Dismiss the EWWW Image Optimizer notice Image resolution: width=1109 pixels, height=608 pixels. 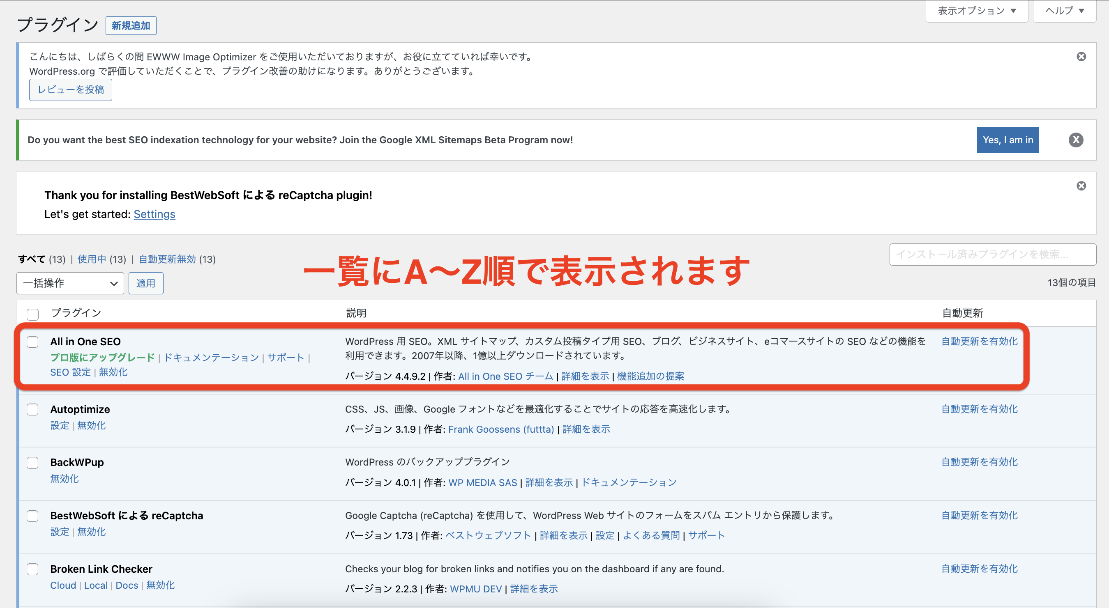1081,57
